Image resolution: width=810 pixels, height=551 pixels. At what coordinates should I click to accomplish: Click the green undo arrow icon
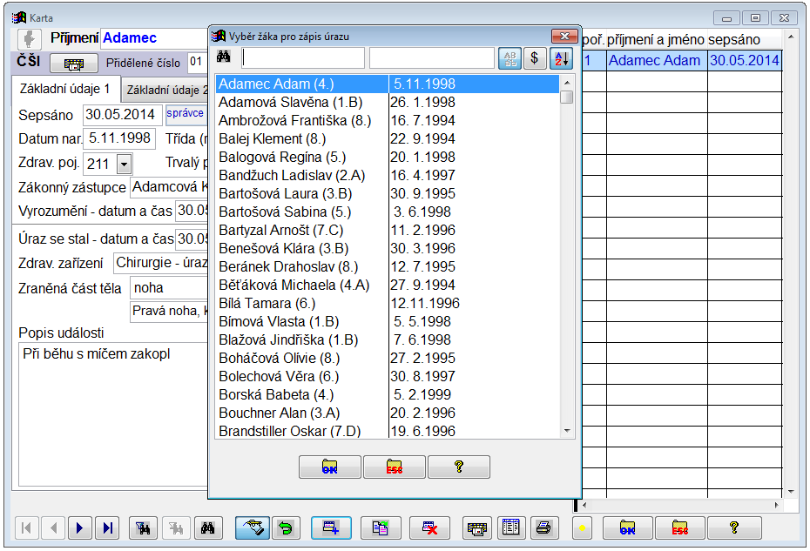tap(284, 527)
